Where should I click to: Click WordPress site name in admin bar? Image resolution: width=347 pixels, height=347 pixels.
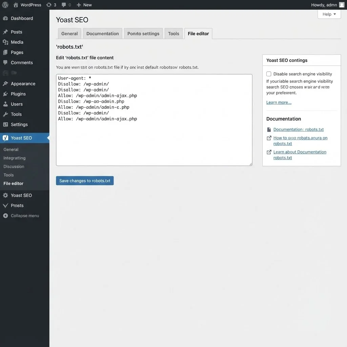[31, 5]
